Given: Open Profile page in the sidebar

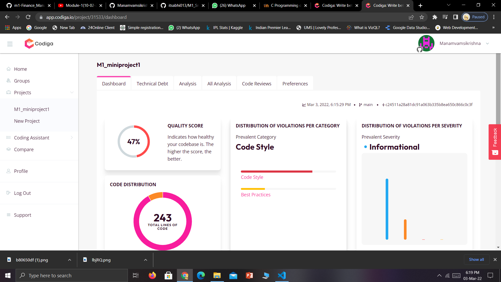Looking at the screenshot, I should pos(21,171).
